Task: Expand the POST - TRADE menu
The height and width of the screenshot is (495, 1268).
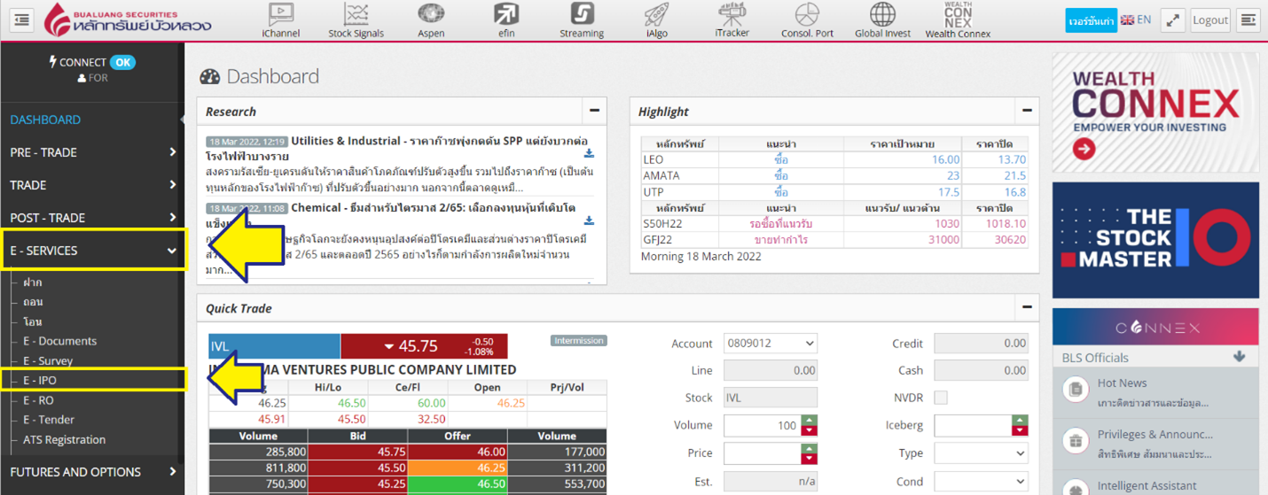Action: (x=92, y=218)
